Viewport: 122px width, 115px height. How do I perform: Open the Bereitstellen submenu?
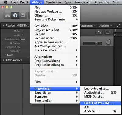coord(55,101)
